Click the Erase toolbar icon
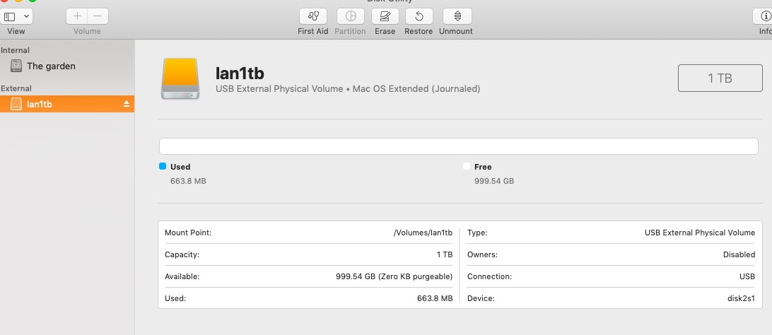The width and height of the screenshot is (772, 335). tap(385, 16)
